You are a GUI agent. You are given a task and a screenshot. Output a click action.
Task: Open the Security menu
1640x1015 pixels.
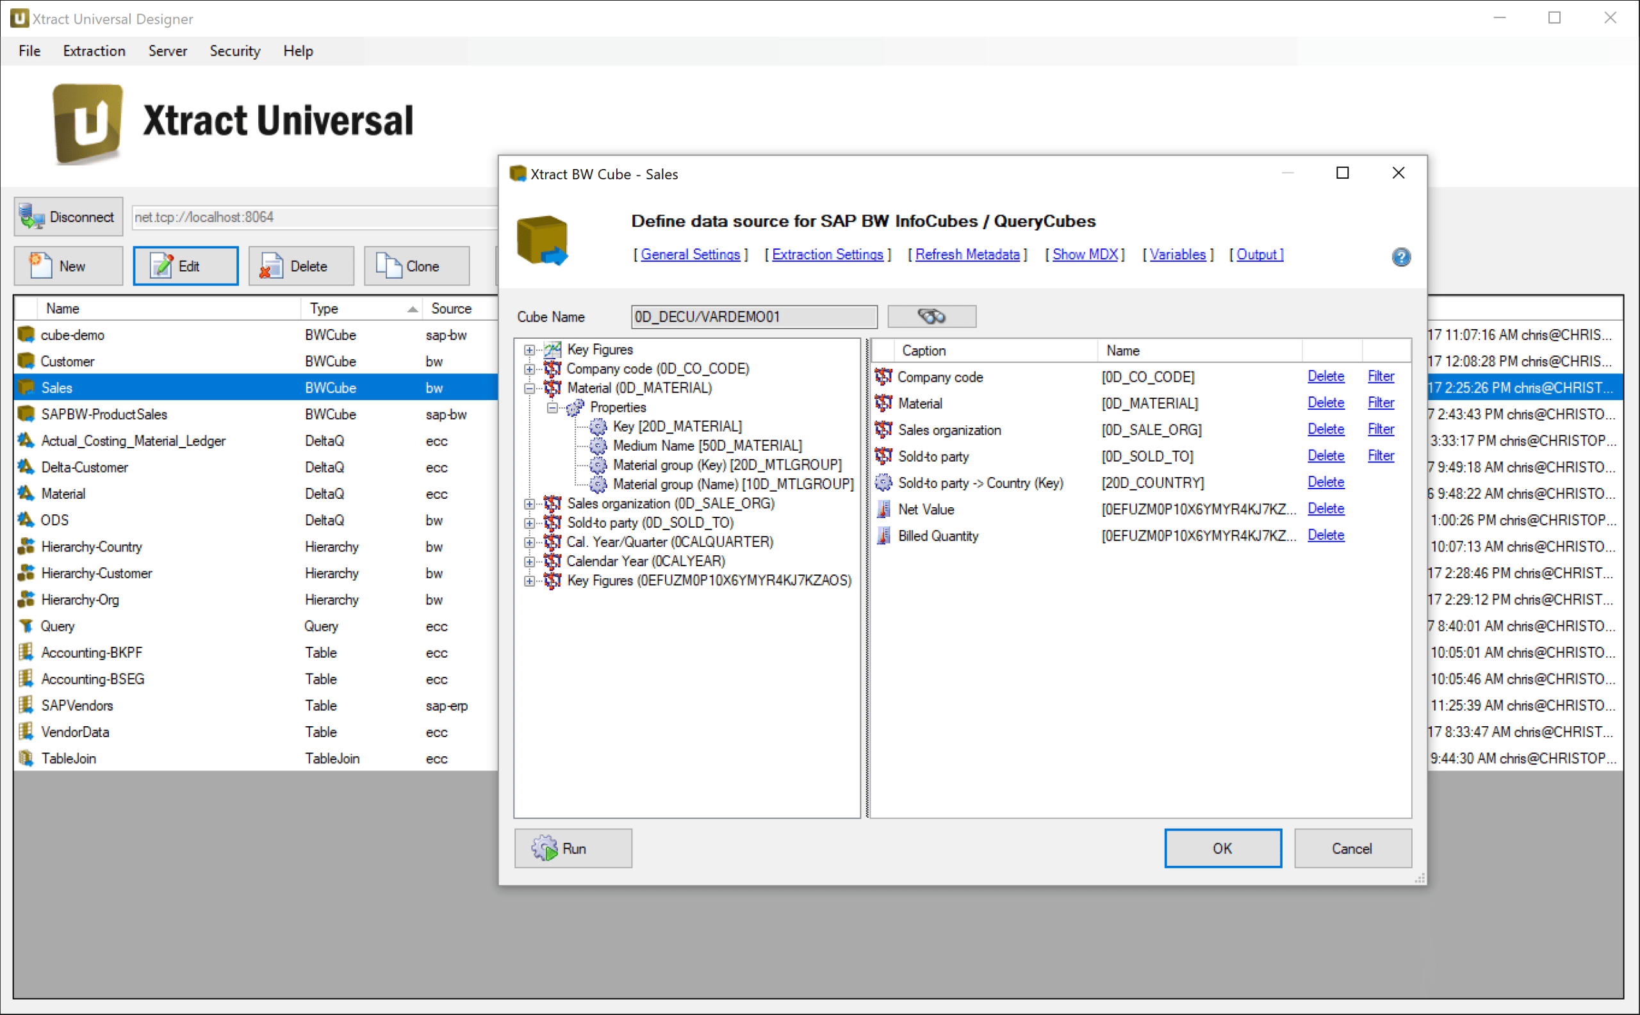234,51
